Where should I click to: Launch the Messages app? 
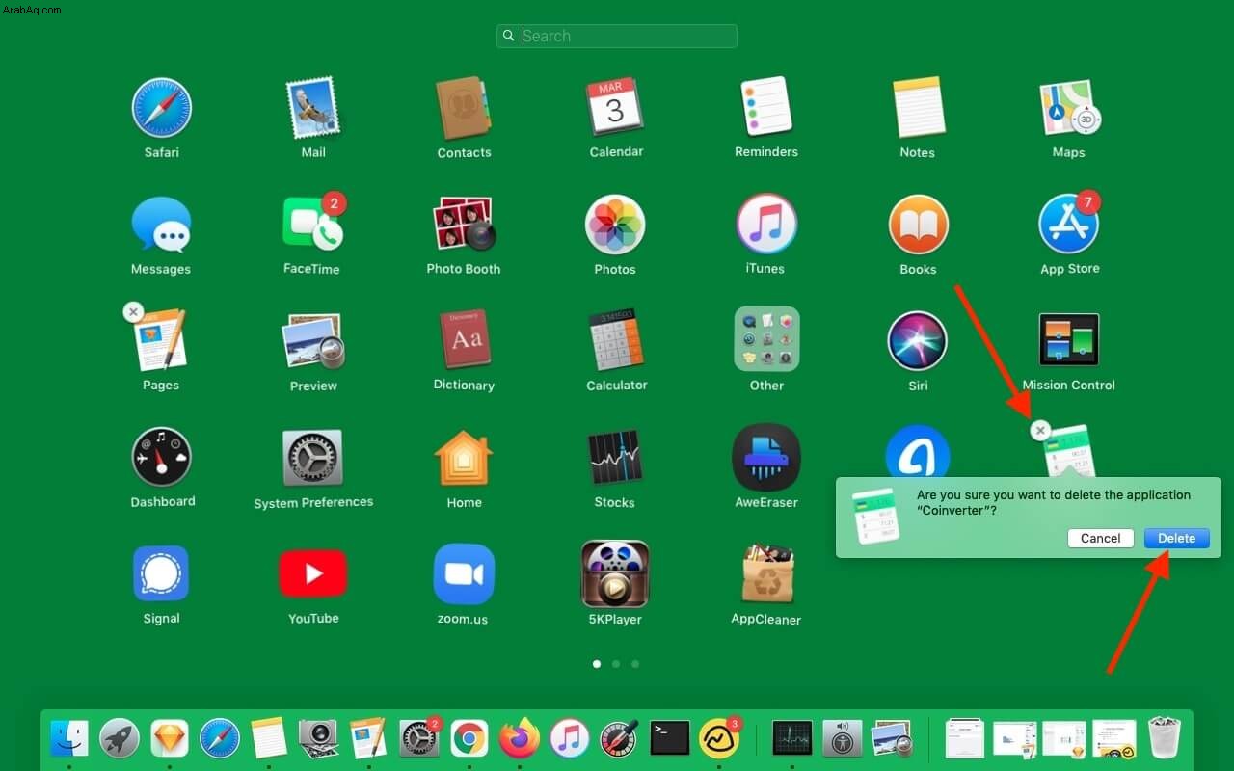coord(161,225)
